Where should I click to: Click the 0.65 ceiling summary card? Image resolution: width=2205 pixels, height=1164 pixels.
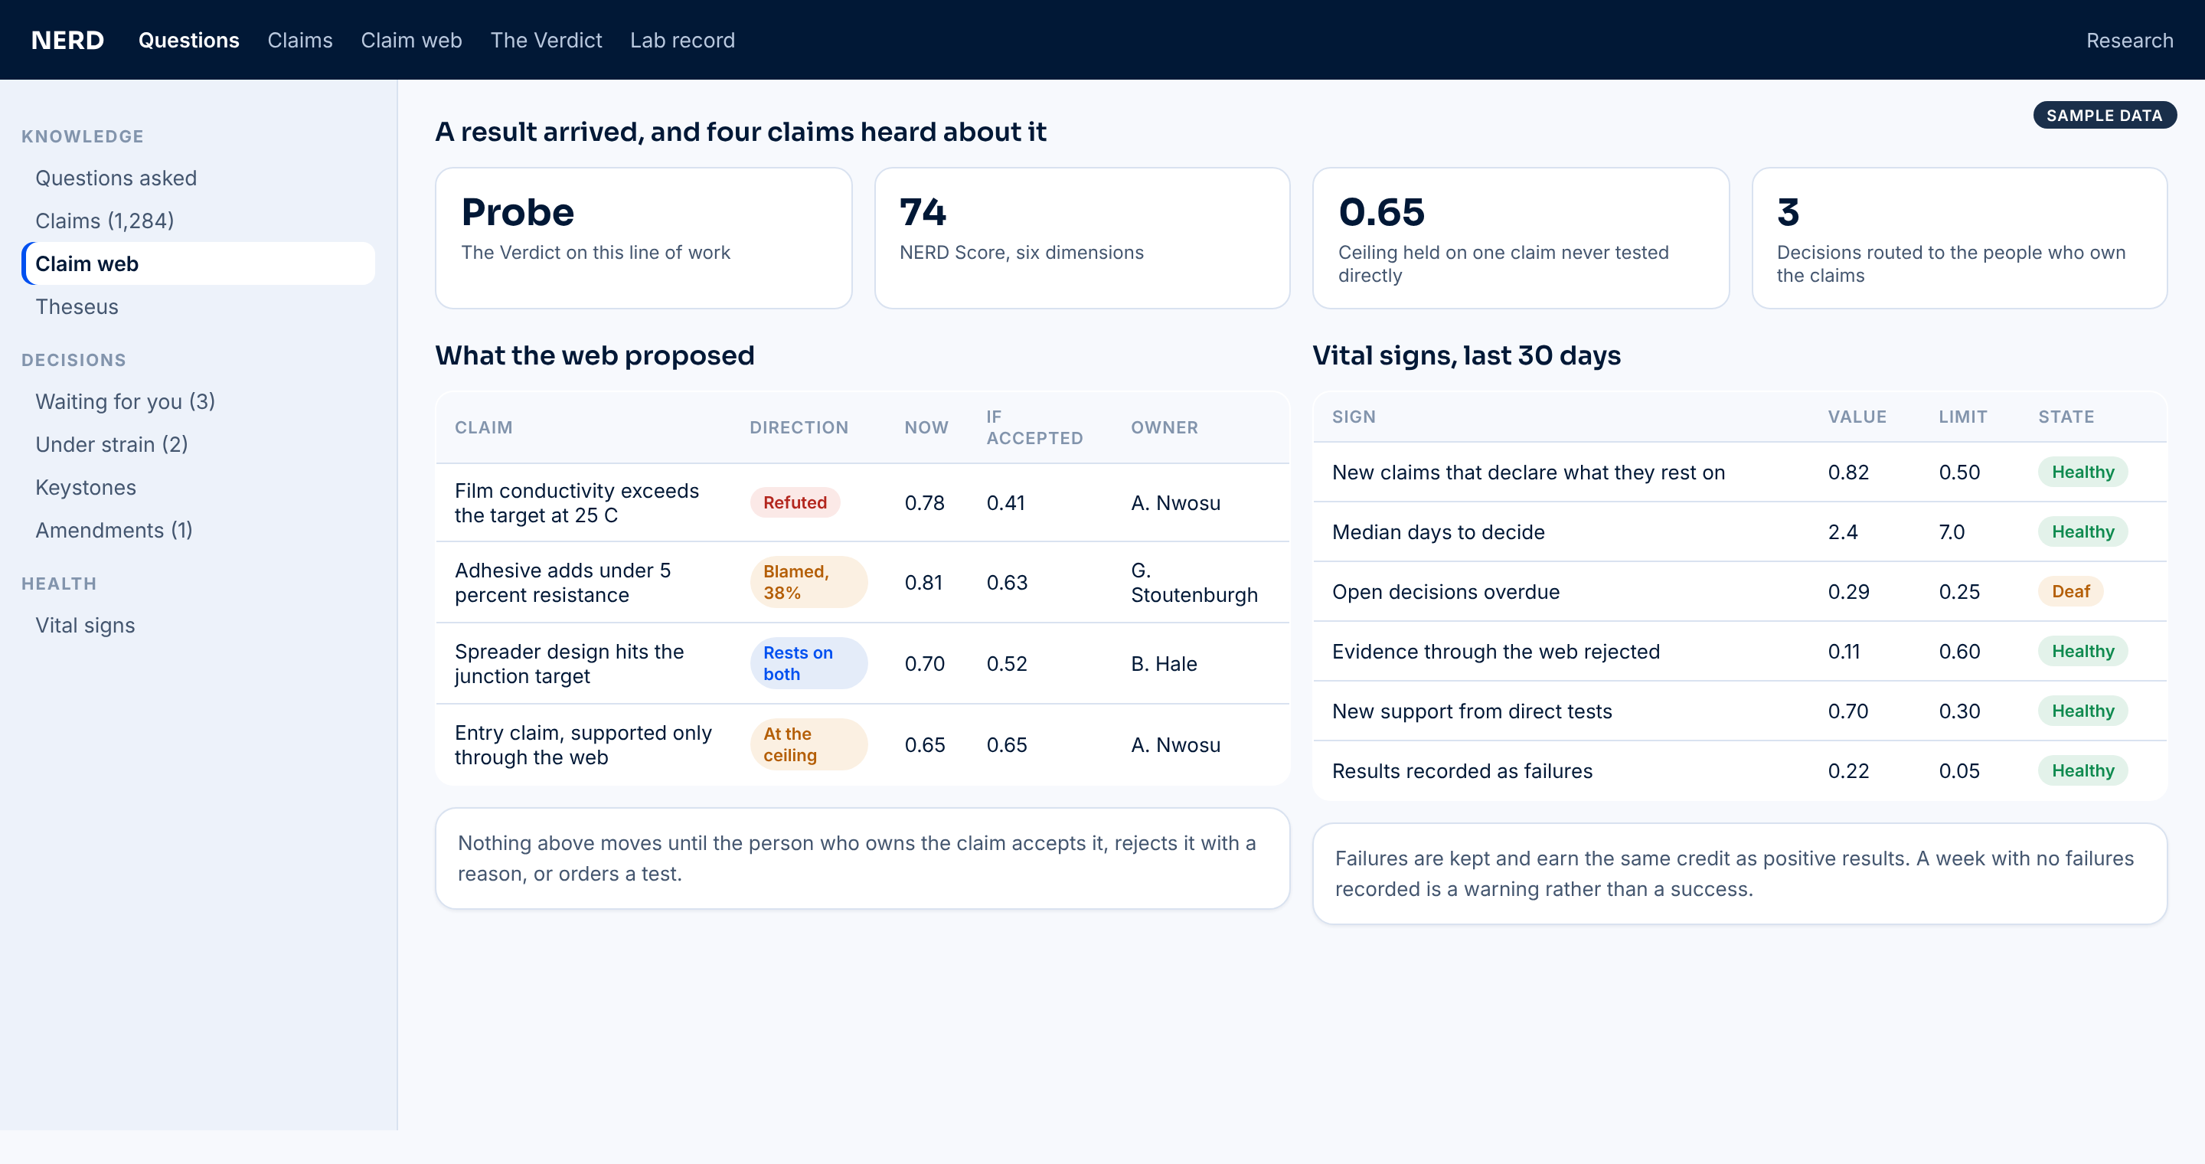click(x=1521, y=238)
